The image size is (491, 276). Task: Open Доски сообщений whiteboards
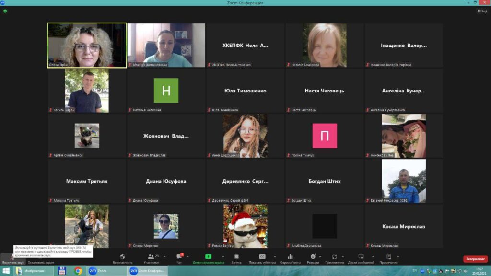pos(361,259)
